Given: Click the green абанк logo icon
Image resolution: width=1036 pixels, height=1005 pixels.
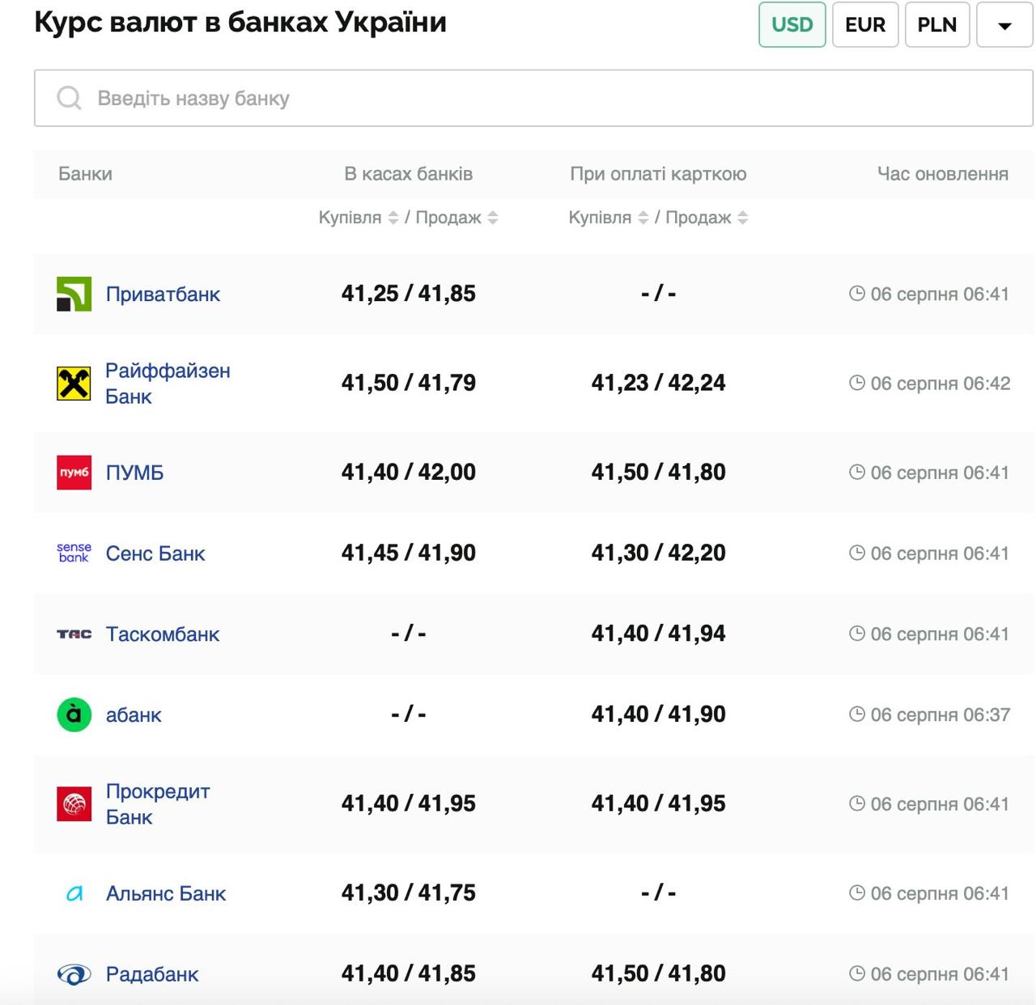Looking at the screenshot, I should tap(74, 715).
